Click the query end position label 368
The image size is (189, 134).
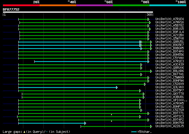coord(149,14)
